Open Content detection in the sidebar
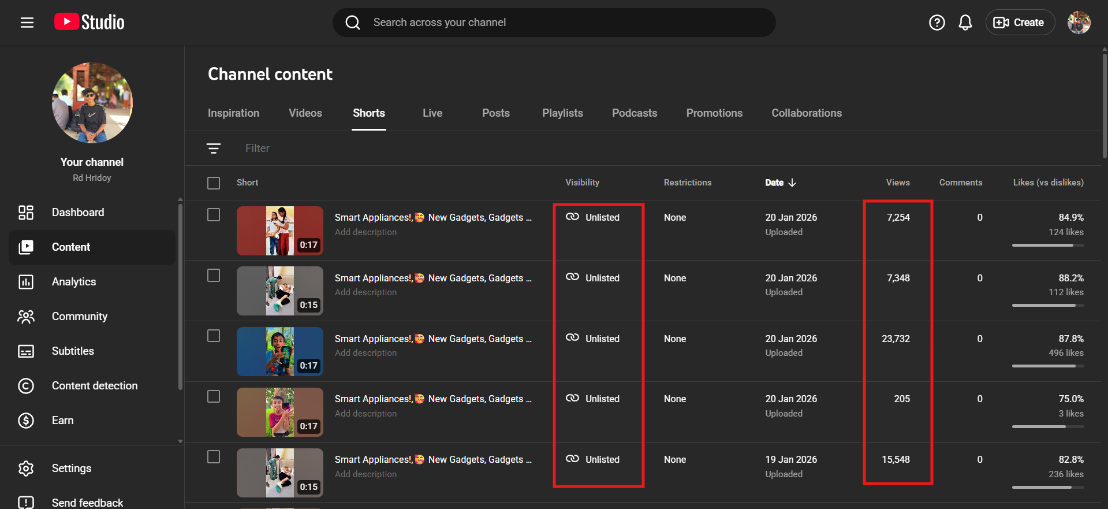 coord(94,386)
